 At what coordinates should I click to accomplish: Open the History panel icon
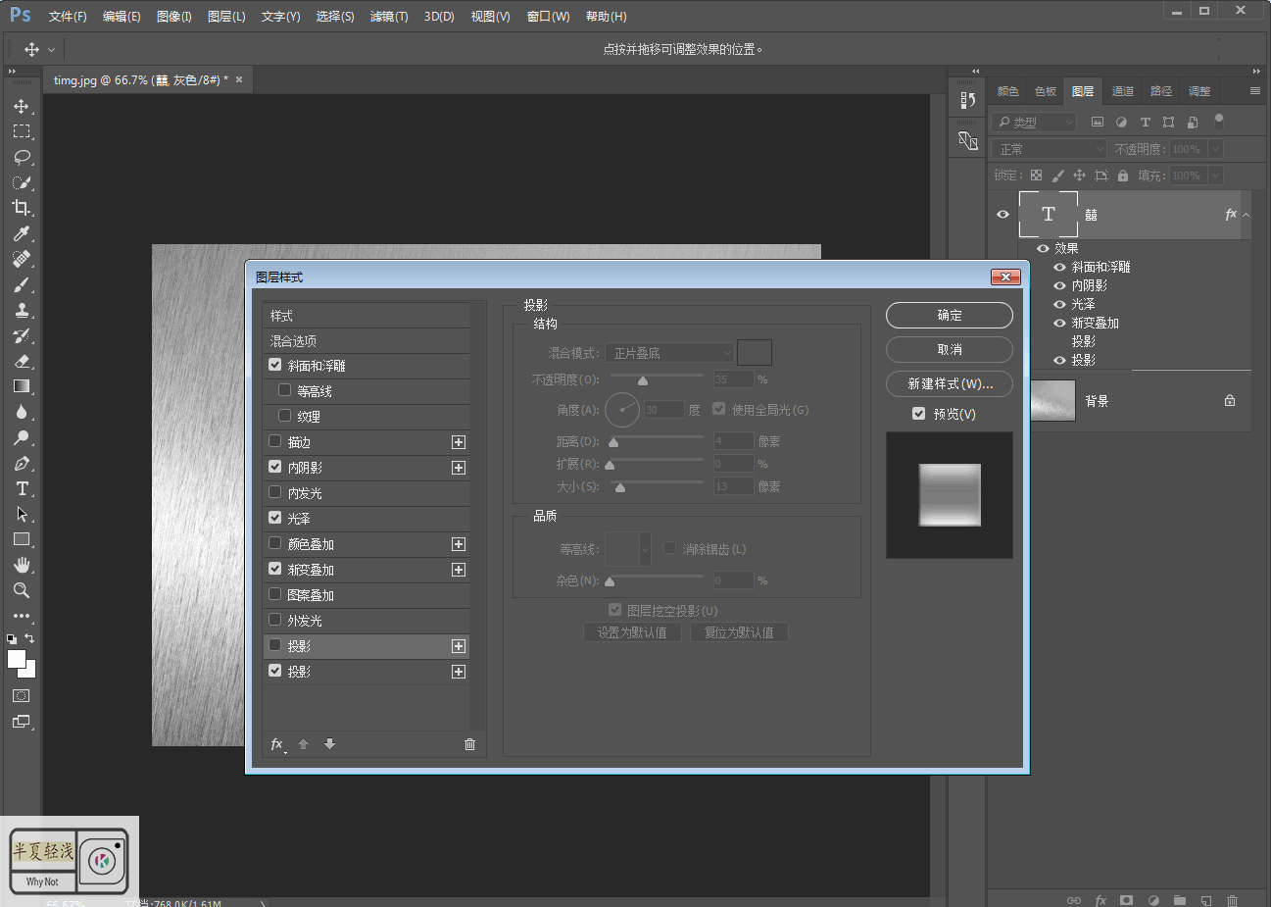968,100
